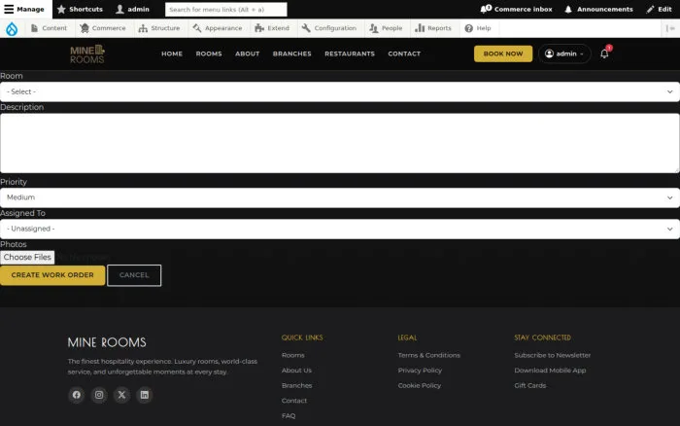
Task: Open the Reports admin menu
Action: point(433,28)
